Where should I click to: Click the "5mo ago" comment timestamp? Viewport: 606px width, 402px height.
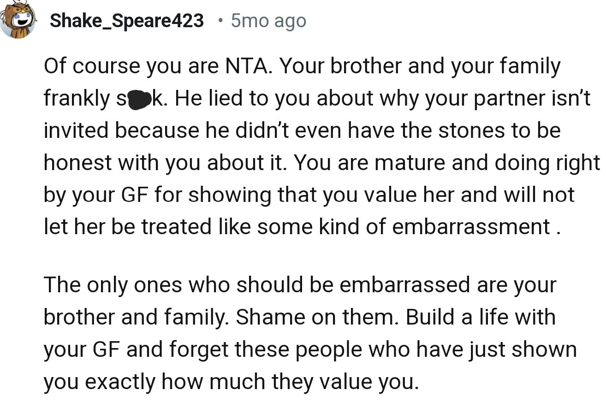(x=268, y=20)
